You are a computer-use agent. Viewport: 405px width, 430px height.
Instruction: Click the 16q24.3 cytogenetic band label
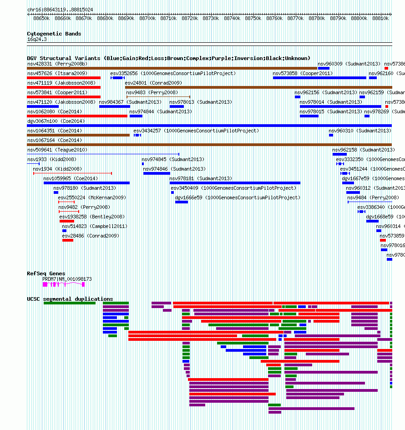pos(37,39)
